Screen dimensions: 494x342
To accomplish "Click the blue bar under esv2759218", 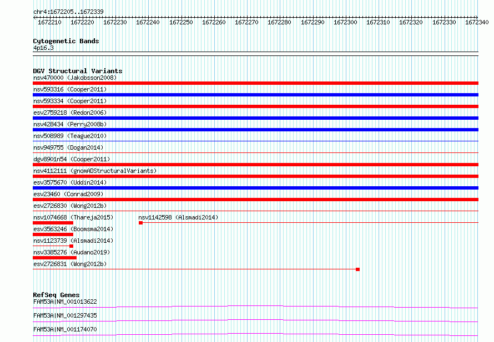I will [x=255, y=118].
